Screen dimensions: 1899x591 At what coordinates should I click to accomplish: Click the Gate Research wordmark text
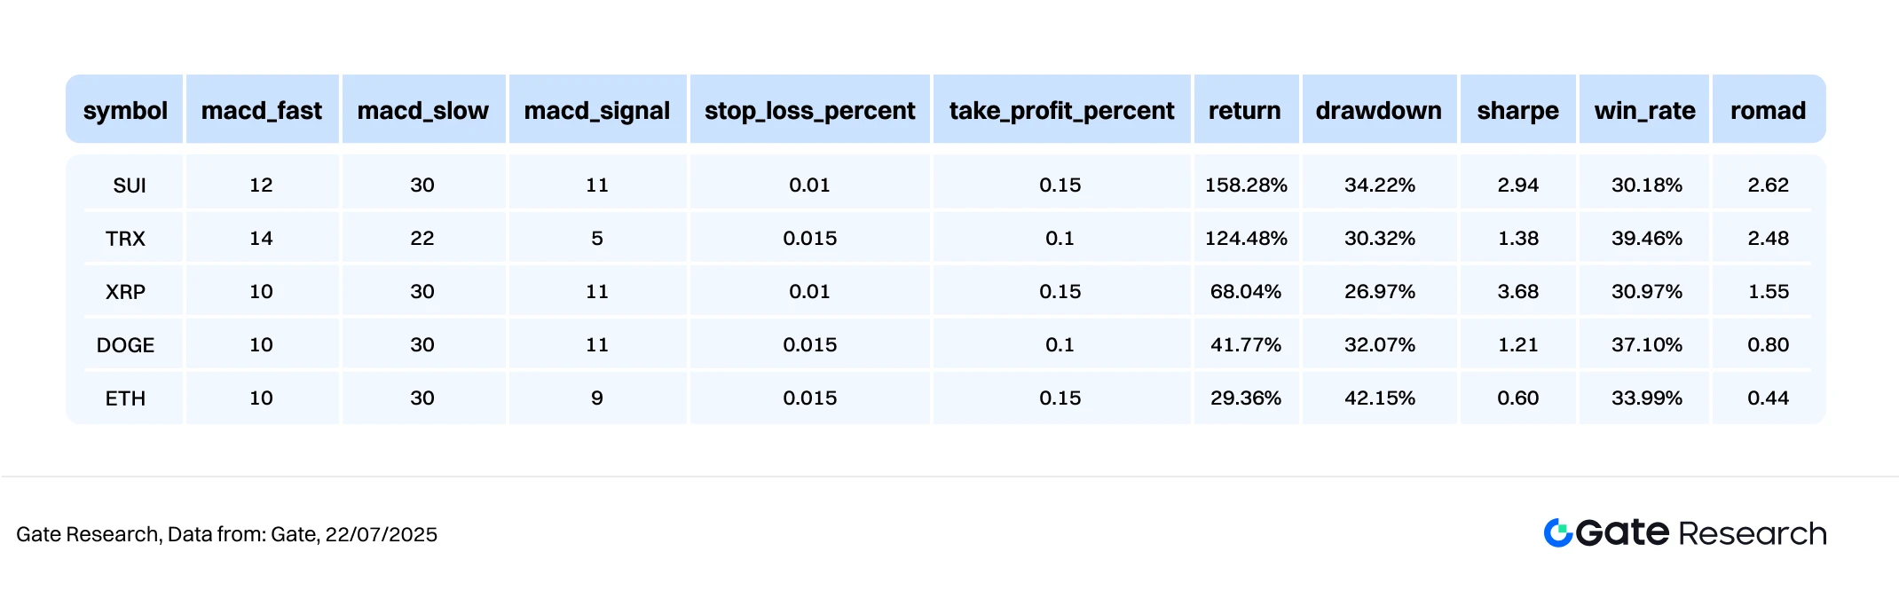[x=1701, y=532]
